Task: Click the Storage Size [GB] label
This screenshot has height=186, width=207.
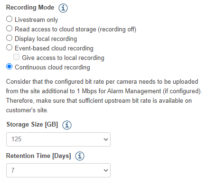Action: tap(32, 125)
